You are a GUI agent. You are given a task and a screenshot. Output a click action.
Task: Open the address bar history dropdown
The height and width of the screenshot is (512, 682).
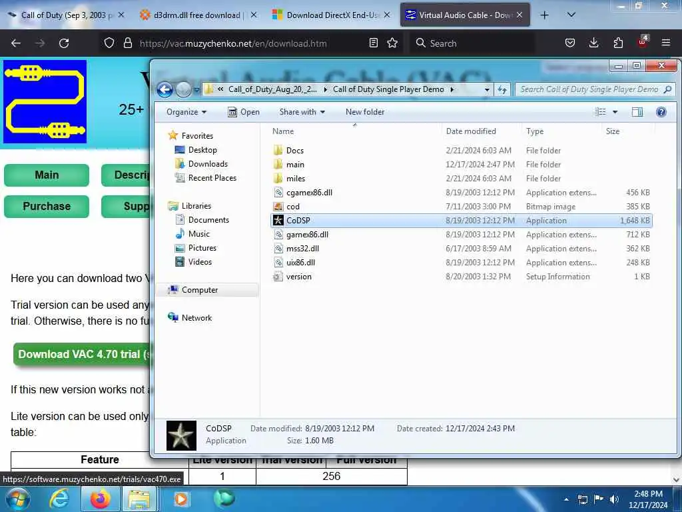(x=487, y=90)
